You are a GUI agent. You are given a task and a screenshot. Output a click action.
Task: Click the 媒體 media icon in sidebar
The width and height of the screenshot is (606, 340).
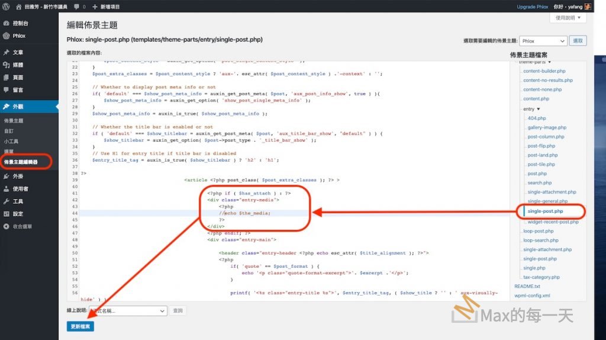click(x=7, y=65)
